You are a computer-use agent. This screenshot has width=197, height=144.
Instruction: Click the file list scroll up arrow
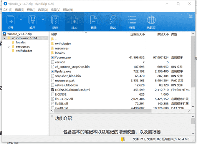point(193,34)
